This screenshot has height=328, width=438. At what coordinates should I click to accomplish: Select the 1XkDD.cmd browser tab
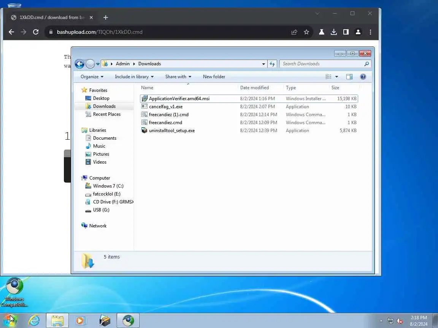52,17
